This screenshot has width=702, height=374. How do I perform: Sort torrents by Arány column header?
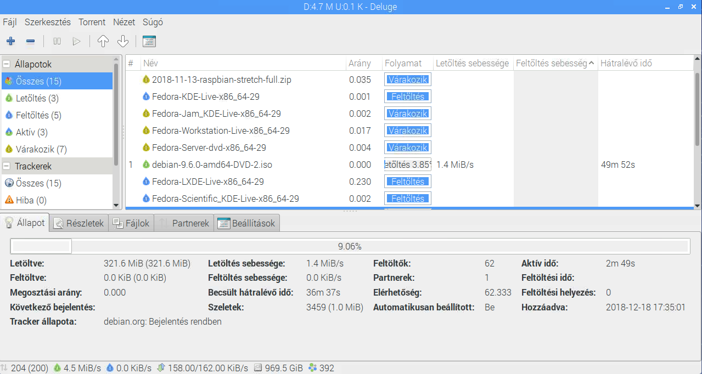pyautogui.click(x=364, y=63)
